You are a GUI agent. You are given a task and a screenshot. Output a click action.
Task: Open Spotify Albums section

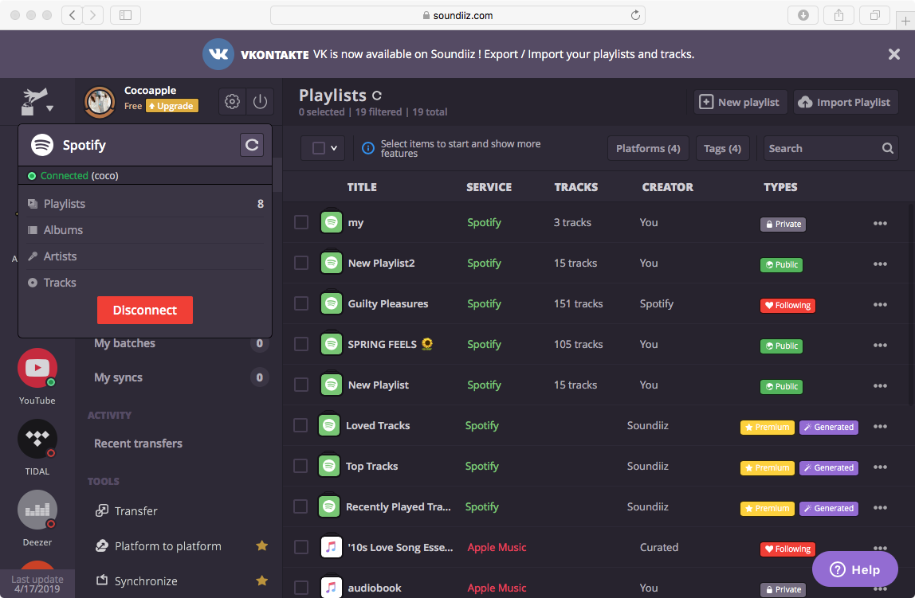click(x=145, y=229)
